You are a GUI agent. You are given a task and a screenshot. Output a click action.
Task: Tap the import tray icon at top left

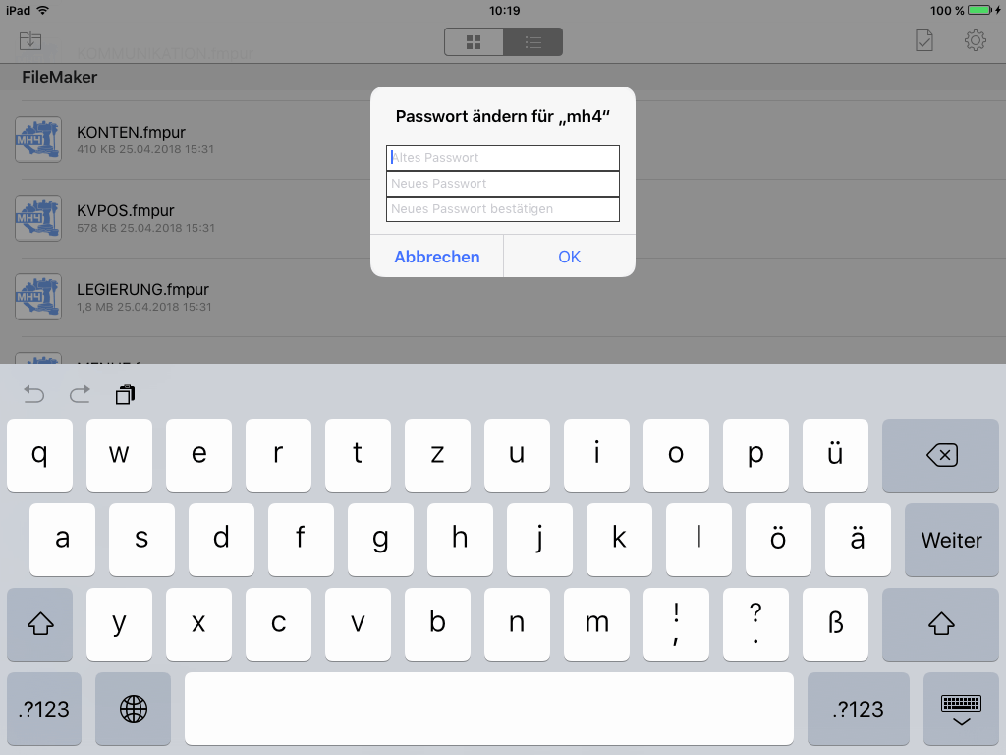pyautogui.click(x=30, y=40)
